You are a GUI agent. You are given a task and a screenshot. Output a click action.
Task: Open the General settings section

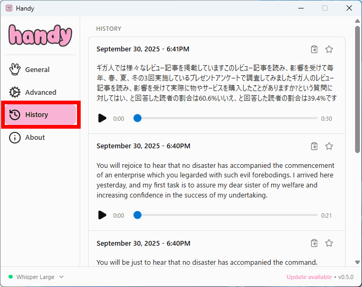(x=40, y=69)
